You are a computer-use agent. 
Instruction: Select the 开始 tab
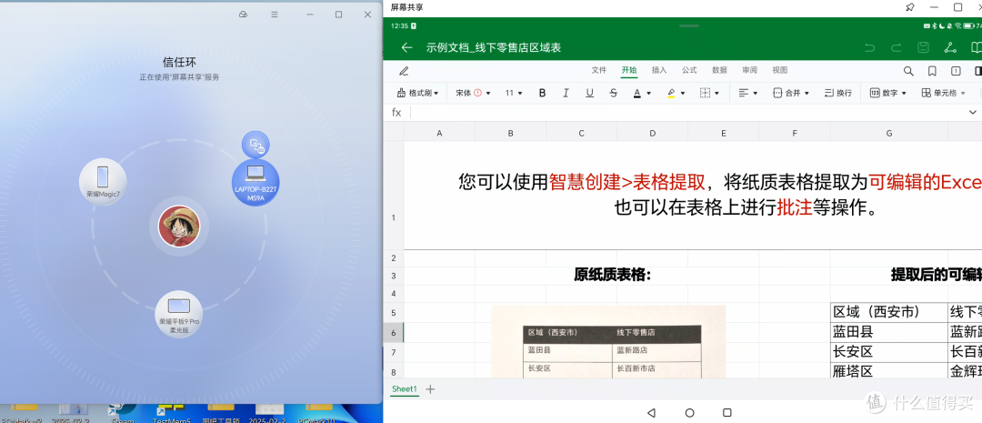coord(629,70)
